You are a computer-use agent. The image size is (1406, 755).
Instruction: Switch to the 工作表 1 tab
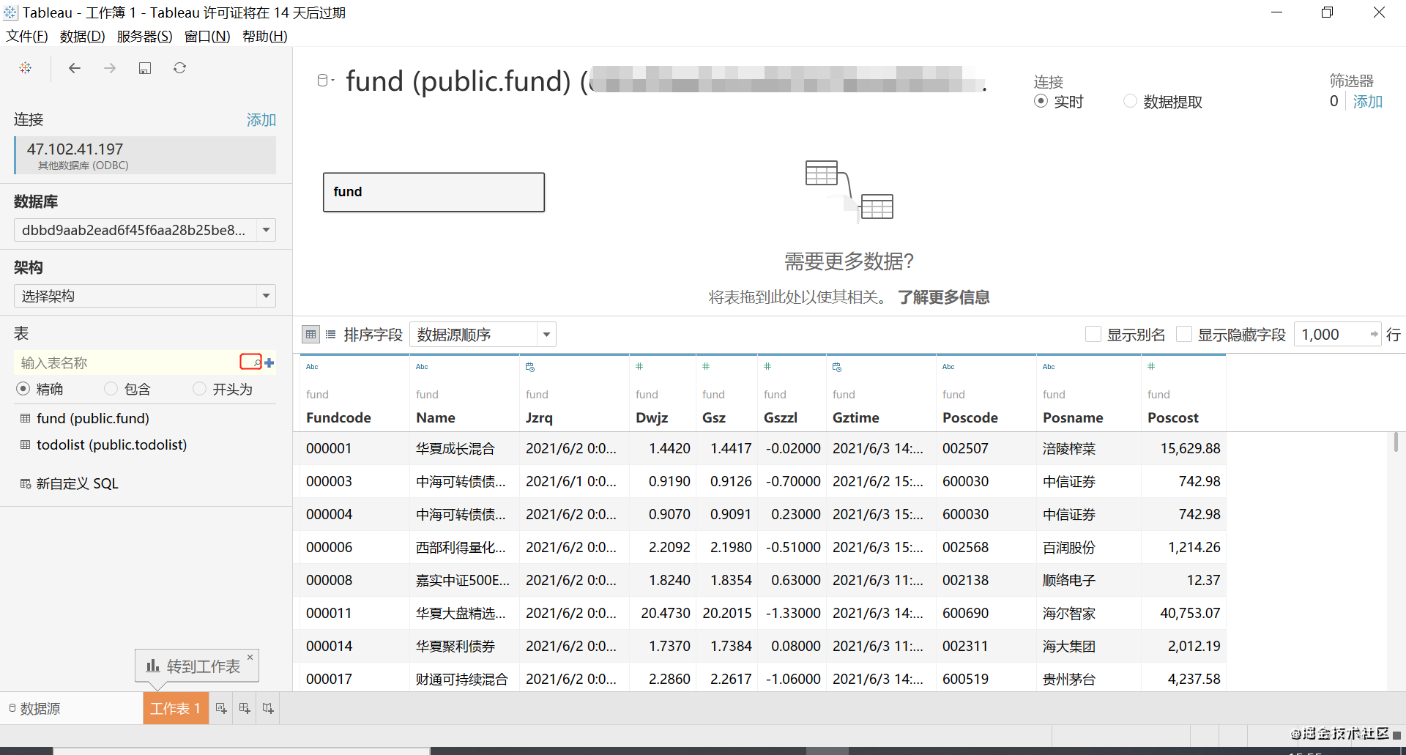coord(175,708)
